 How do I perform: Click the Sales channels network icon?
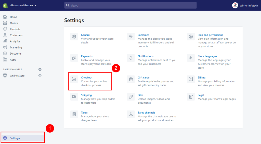pos(131,114)
